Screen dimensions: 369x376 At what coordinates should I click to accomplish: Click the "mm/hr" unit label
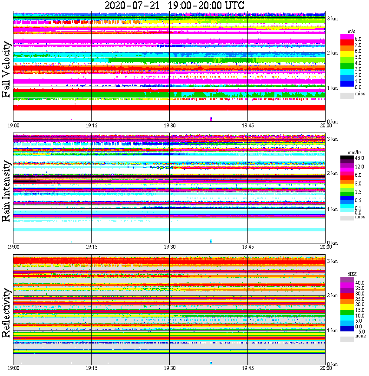pyautogui.click(x=354, y=152)
